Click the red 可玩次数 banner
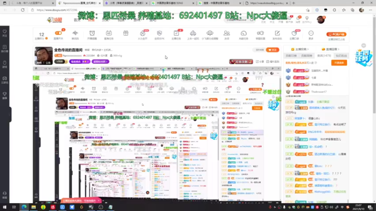 point(241,61)
